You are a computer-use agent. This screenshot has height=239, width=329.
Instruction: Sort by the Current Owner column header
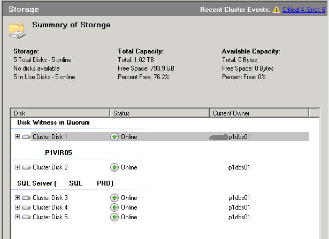pos(259,113)
